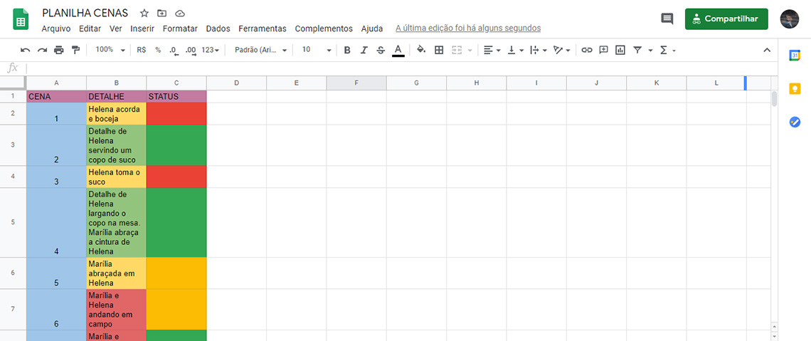Open the 100% zoom dropdown
Screen dimensions: 811x341
click(x=110, y=50)
